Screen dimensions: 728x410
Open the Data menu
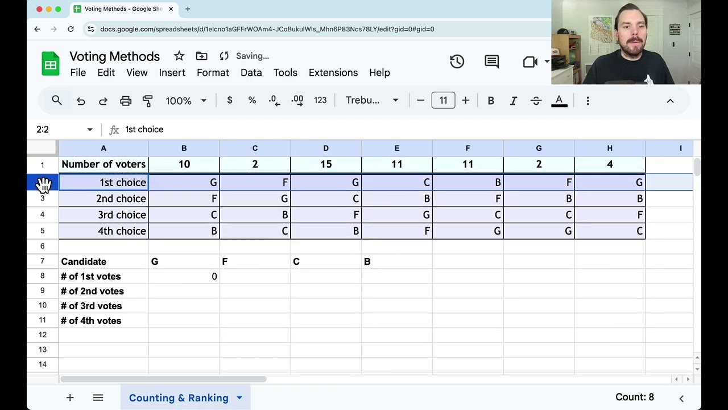coord(251,73)
